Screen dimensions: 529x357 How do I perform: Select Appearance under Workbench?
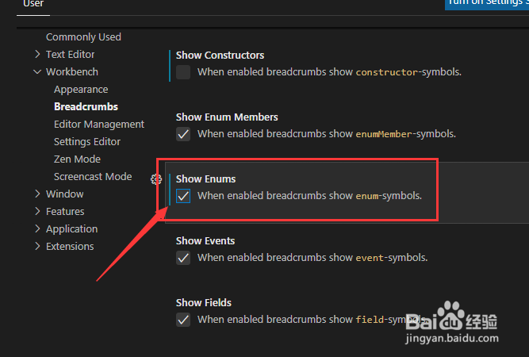[81, 90]
